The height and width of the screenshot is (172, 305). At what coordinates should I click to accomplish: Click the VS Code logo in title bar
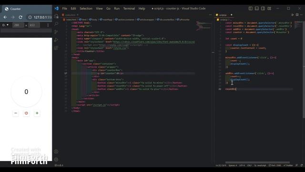pyautogui.click(x=56, y=9)
